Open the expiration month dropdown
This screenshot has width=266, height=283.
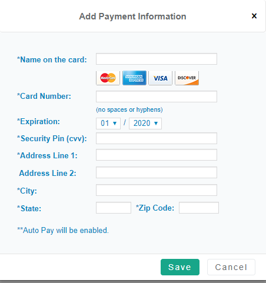click(108, 124)
